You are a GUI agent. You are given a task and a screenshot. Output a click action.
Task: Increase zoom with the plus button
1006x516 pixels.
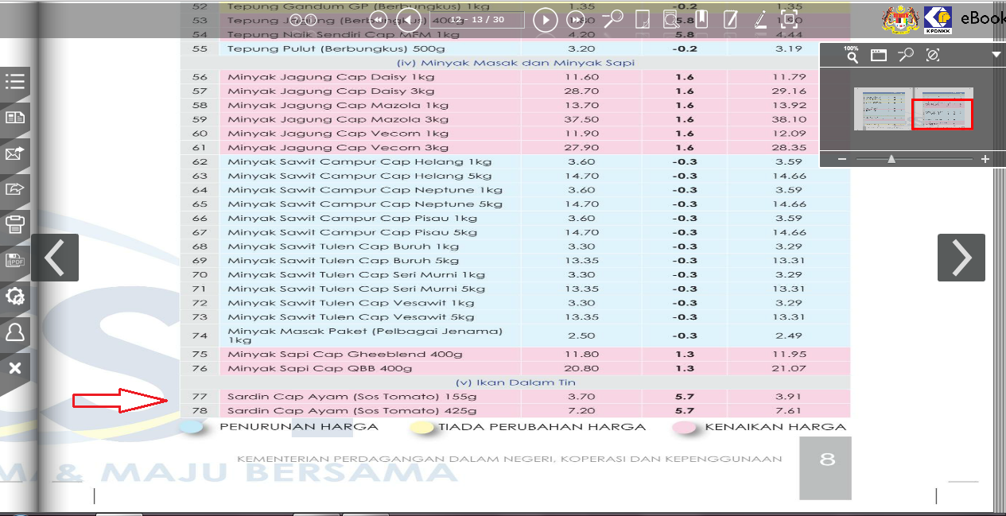click(985, 160)
